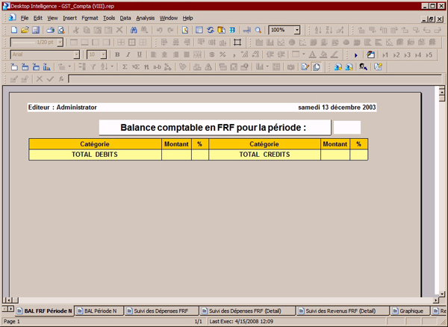Open a file with the folder icon
448x327 pixels.
coord(25,30)
